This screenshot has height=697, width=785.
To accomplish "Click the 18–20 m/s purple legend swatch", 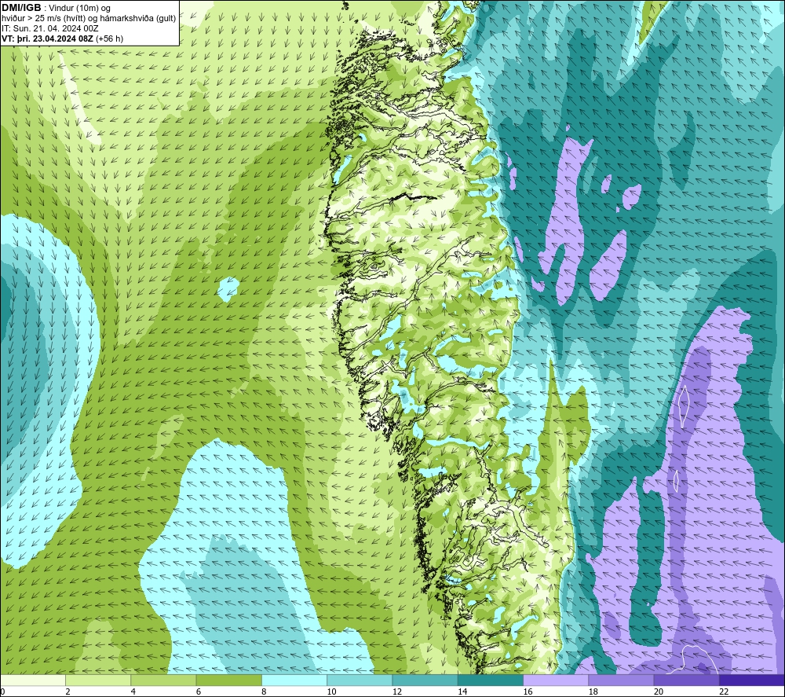I will click(x=621, y=680).
